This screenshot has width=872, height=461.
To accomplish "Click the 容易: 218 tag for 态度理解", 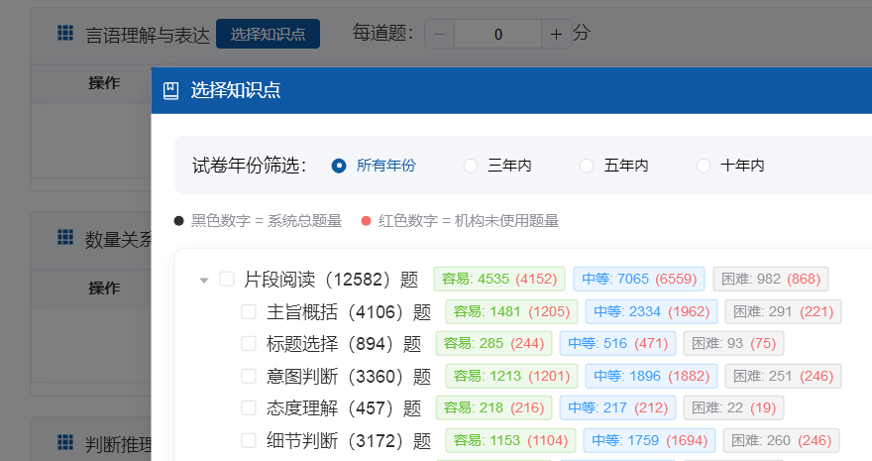I will tap(493, 407).
